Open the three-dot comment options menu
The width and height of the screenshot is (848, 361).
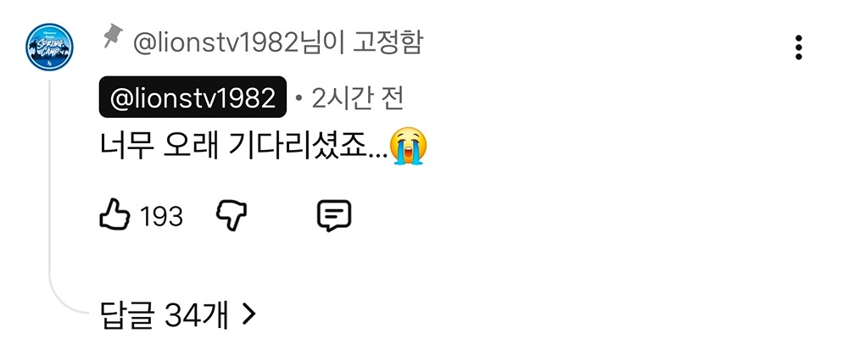point(798,47)
